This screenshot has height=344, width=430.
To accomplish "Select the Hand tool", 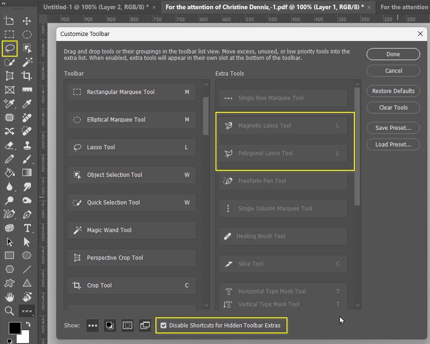I will pos(10,297).
